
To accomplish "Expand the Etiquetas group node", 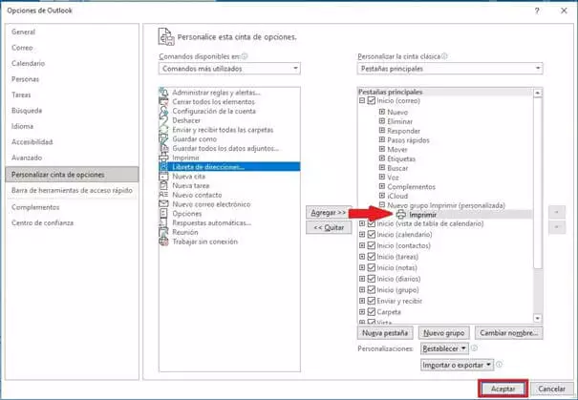I will pos(382,158).
